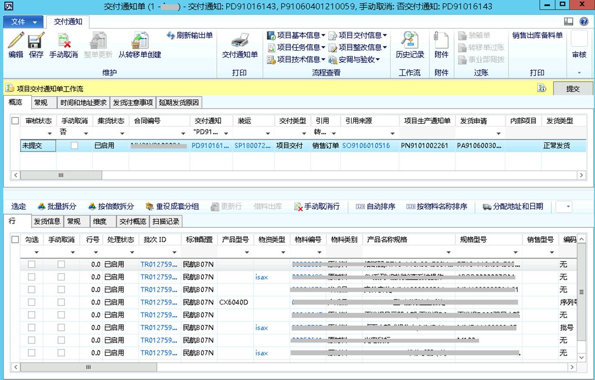Open the 文件 menu dropdown
Screen dimensions: 595x380
[x=24, y=22]
